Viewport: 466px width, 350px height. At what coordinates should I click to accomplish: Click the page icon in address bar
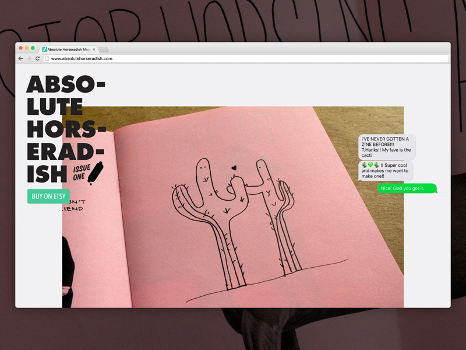coord(47,59)
